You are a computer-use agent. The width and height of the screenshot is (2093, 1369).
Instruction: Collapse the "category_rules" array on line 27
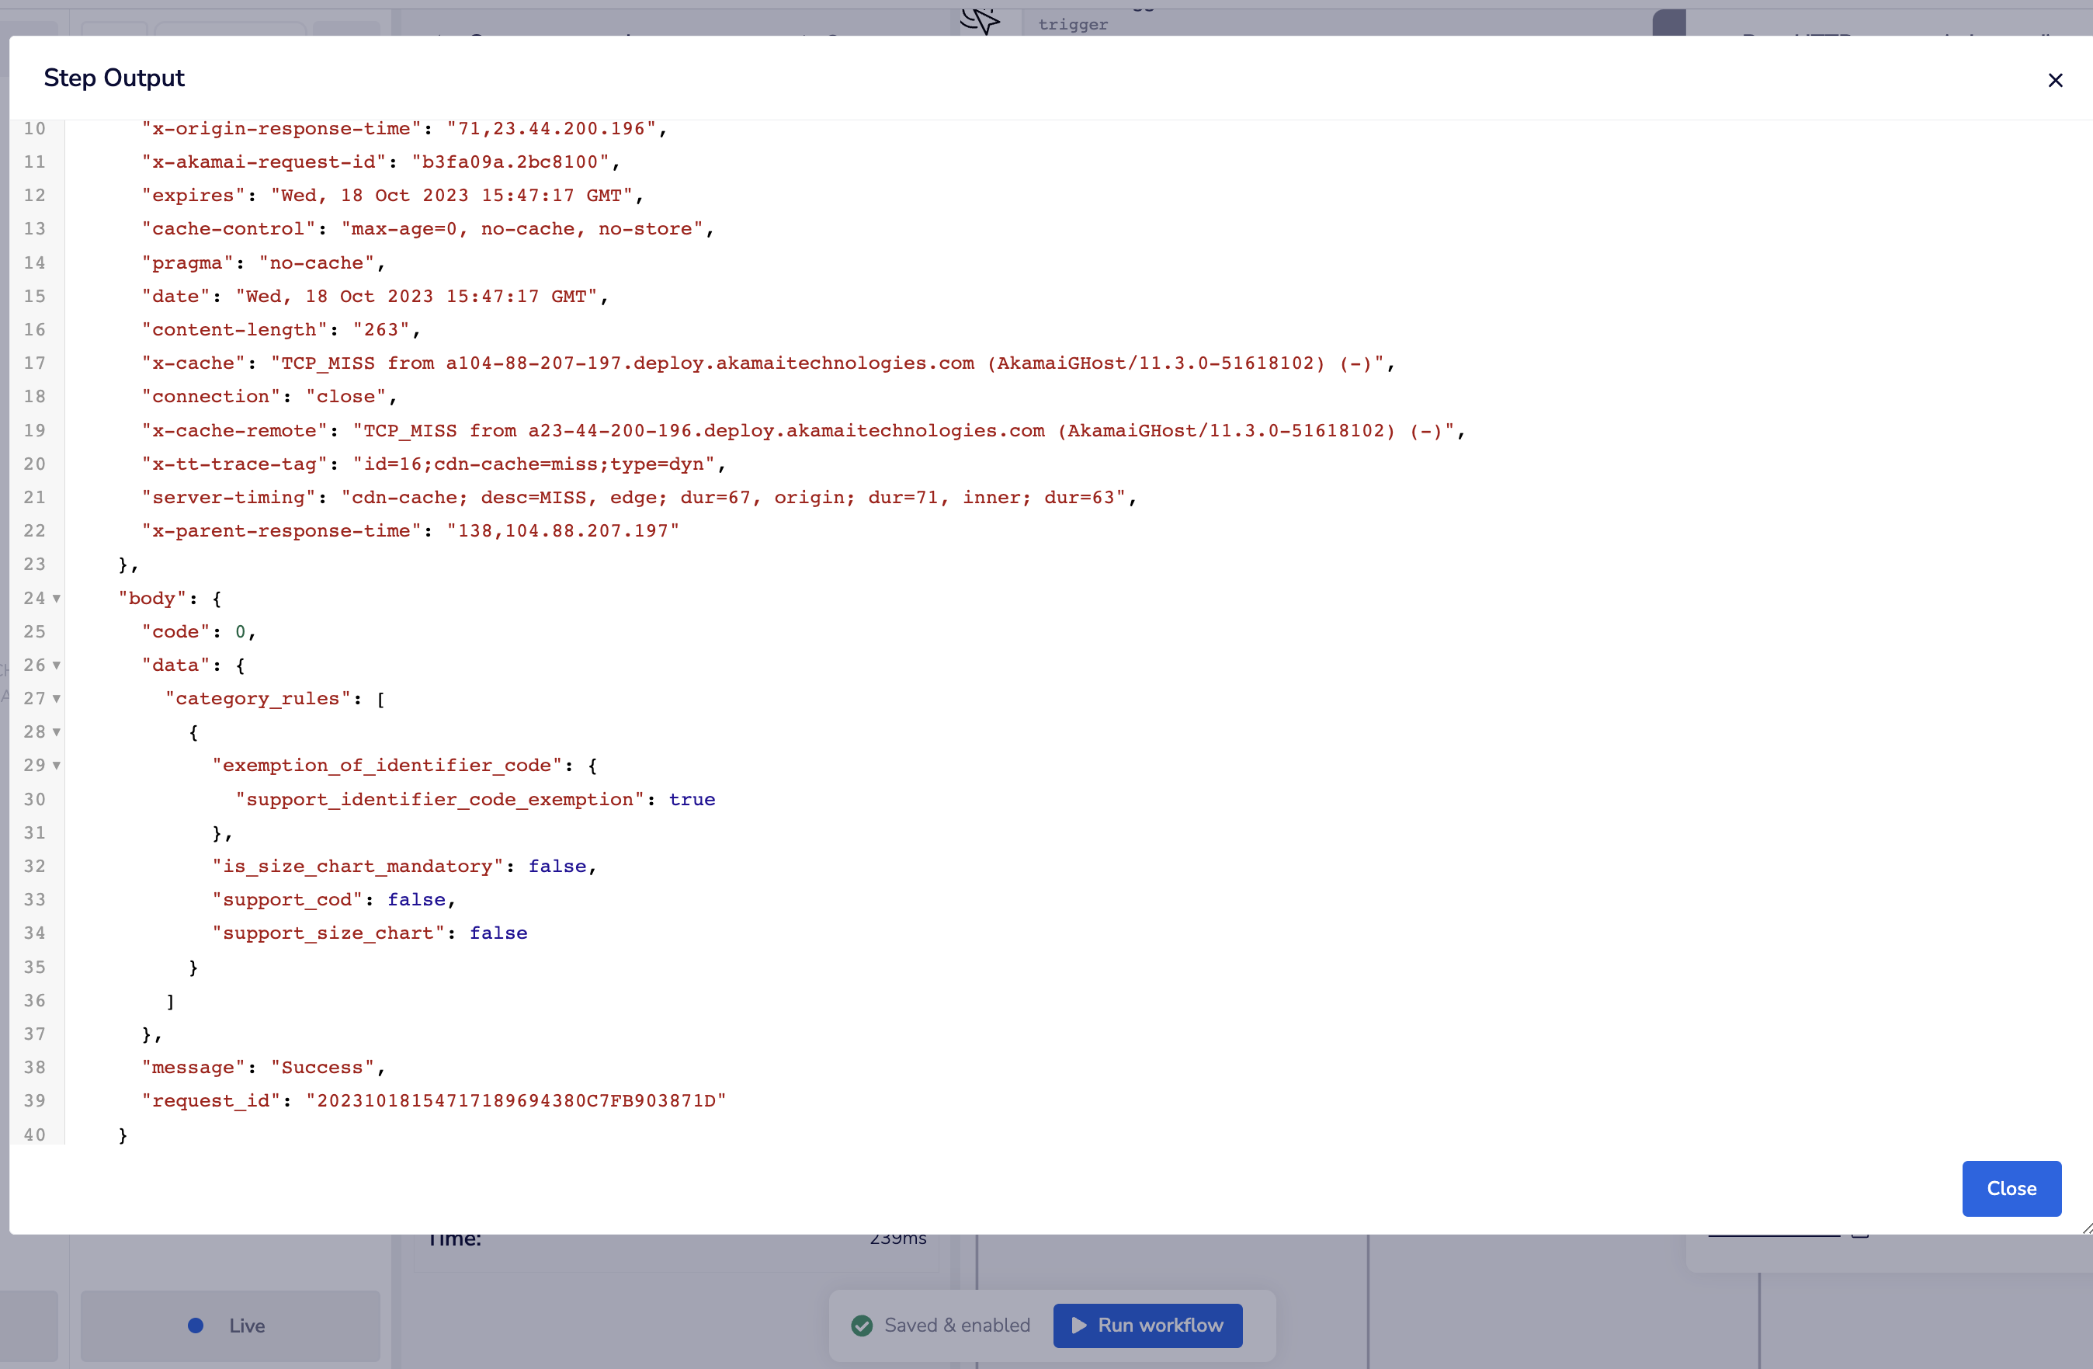coord(56,699)
